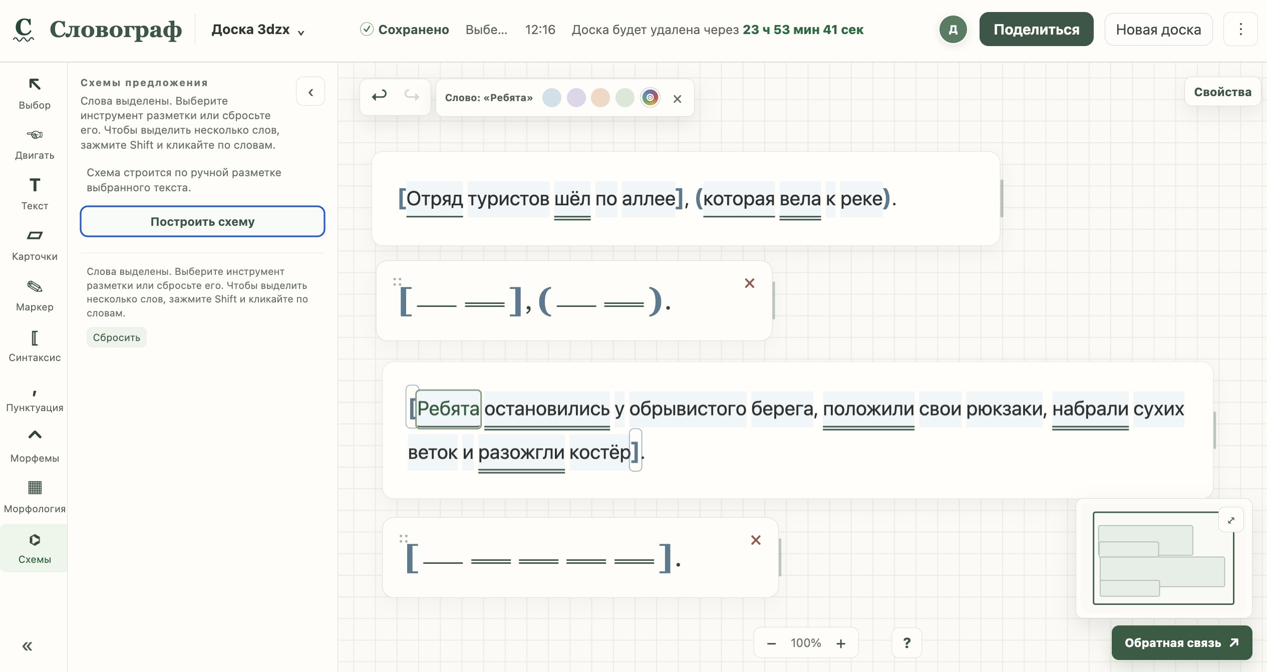Image resolution: width=1267 pixels, height=672 pixels.
Task: Select the word «костёр»
Action: point(600,453)
